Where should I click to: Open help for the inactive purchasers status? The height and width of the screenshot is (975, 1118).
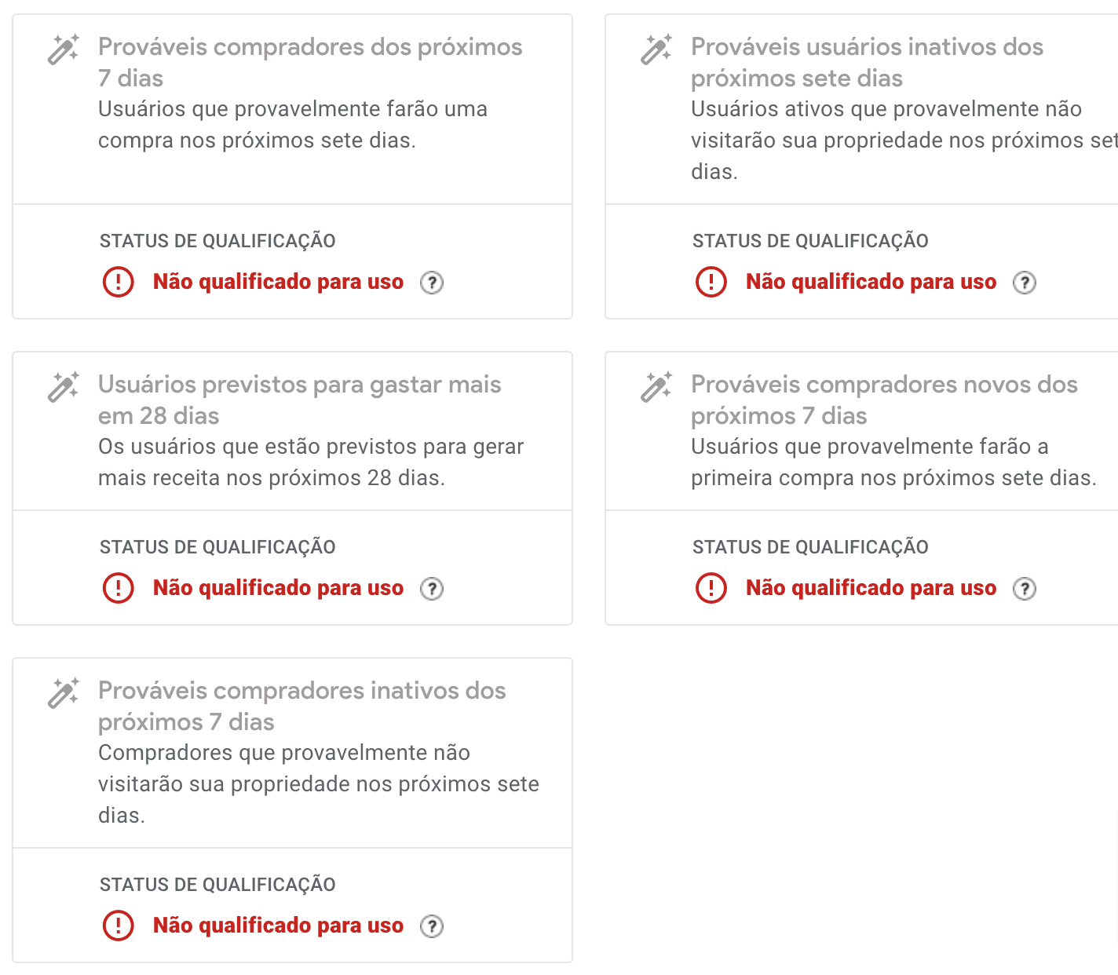433,925
